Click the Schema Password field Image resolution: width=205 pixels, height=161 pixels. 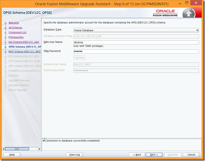click(x=136, y=71)
